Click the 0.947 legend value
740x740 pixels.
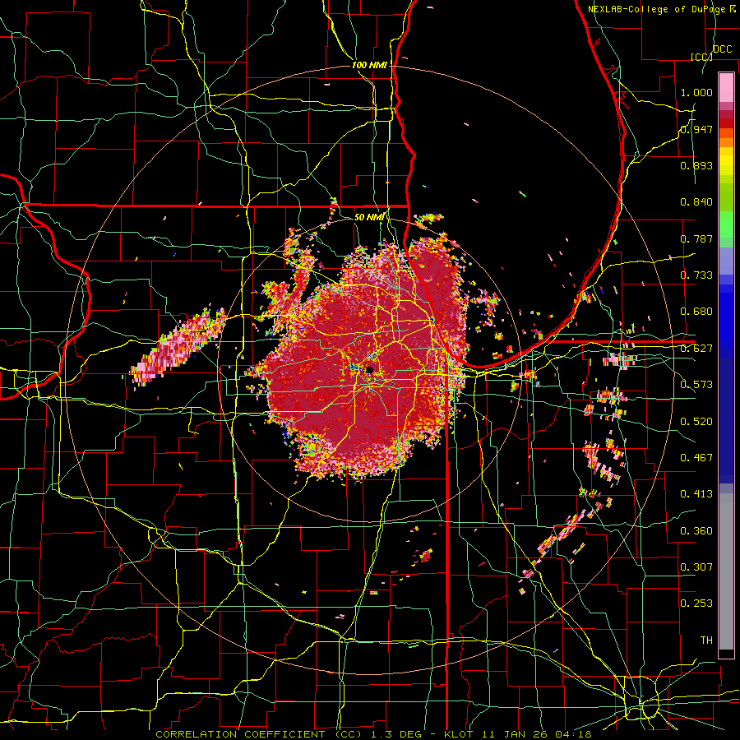pyautogui.click(x=696, y=129)
